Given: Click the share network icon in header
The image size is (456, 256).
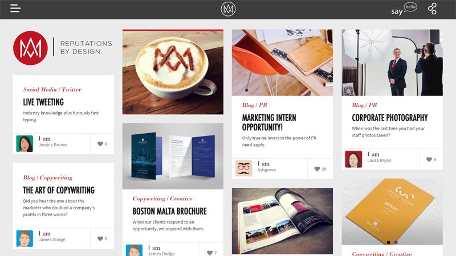Looking at the screenshot, I should [432, 9].
